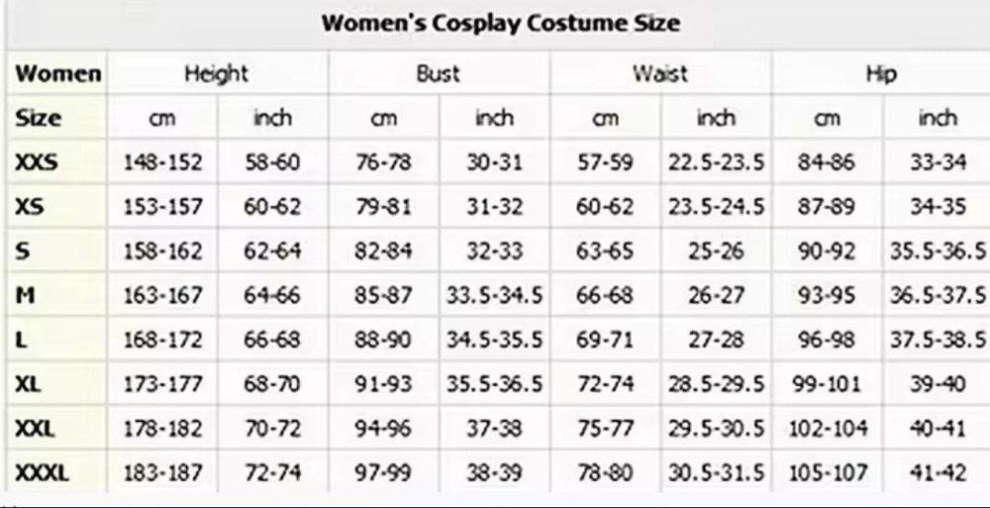
Task: Select the Bust column header
Action: 438,73
